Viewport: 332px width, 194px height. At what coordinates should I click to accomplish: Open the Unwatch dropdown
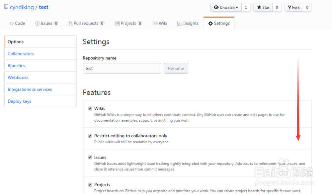pos(226,7)
